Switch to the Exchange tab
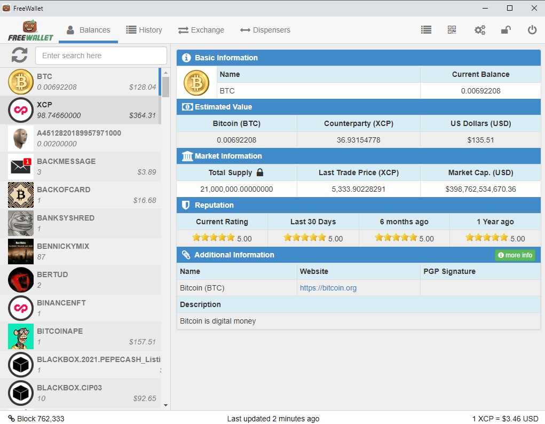This screenshot has width=545, height=424. (201, 30)
